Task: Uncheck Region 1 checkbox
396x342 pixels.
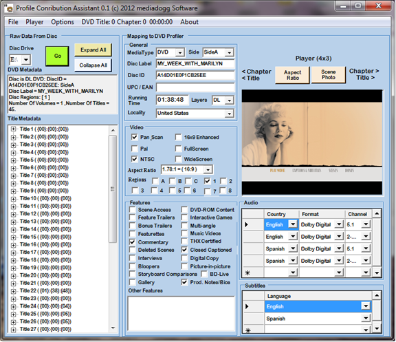Action: pos(208,181)
